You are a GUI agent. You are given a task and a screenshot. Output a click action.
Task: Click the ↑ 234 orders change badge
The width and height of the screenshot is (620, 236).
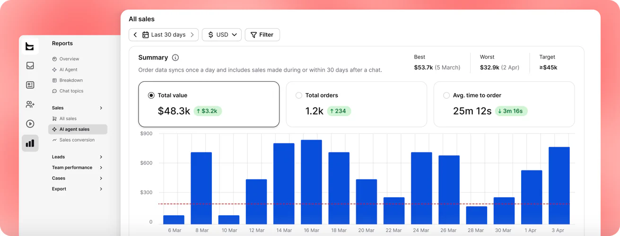[x=339, y=111]
